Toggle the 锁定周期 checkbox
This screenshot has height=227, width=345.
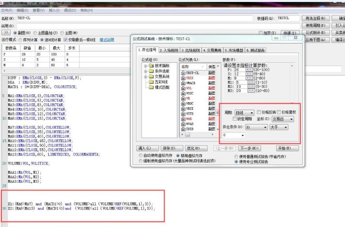pos(235,119)
